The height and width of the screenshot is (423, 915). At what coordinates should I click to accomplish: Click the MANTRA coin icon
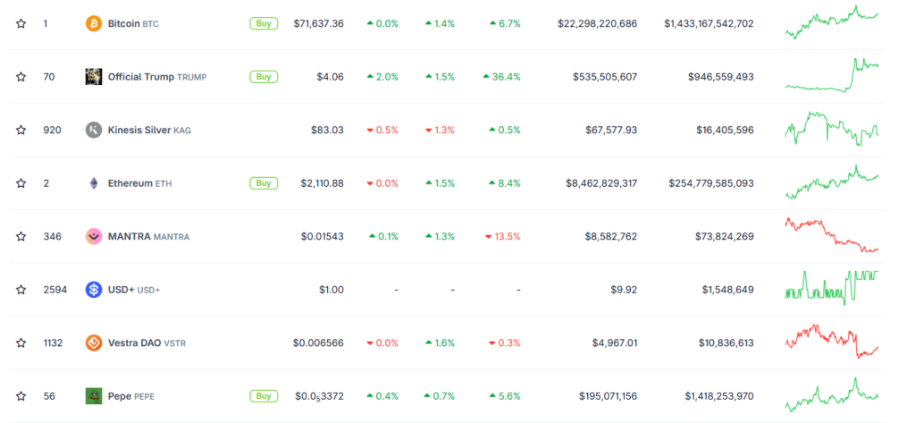coord(93,236)
